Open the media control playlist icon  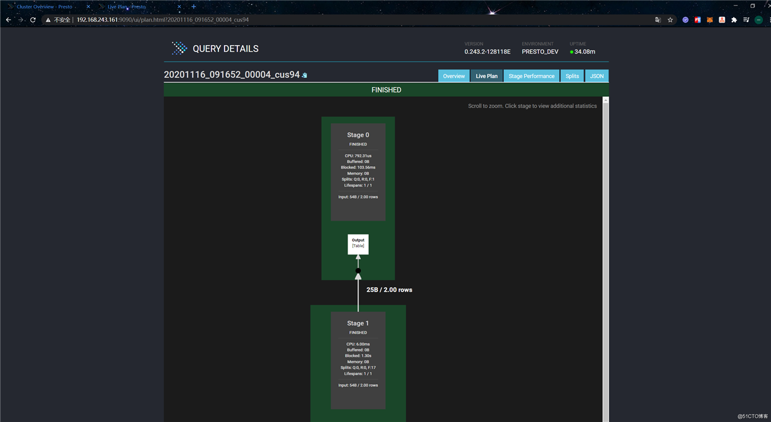[746, 20]
